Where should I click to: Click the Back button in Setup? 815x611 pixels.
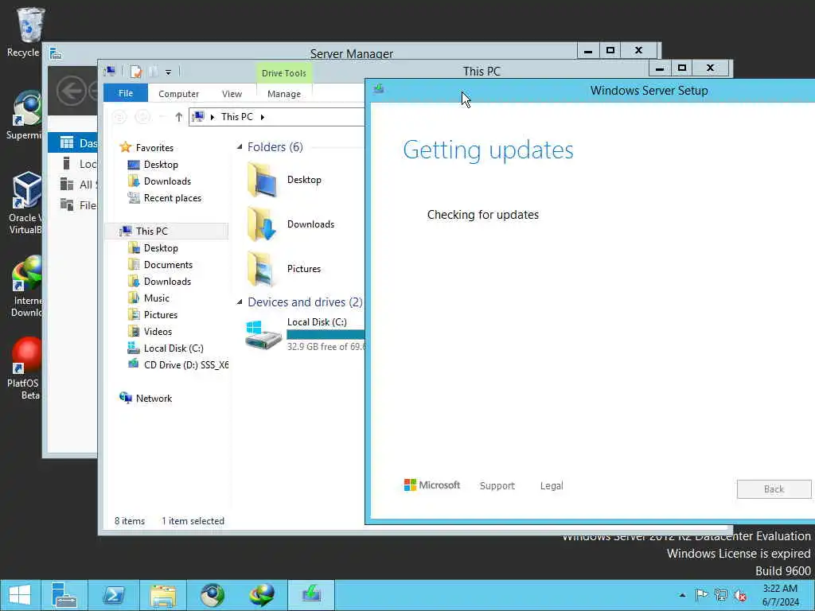click(774, 489)
